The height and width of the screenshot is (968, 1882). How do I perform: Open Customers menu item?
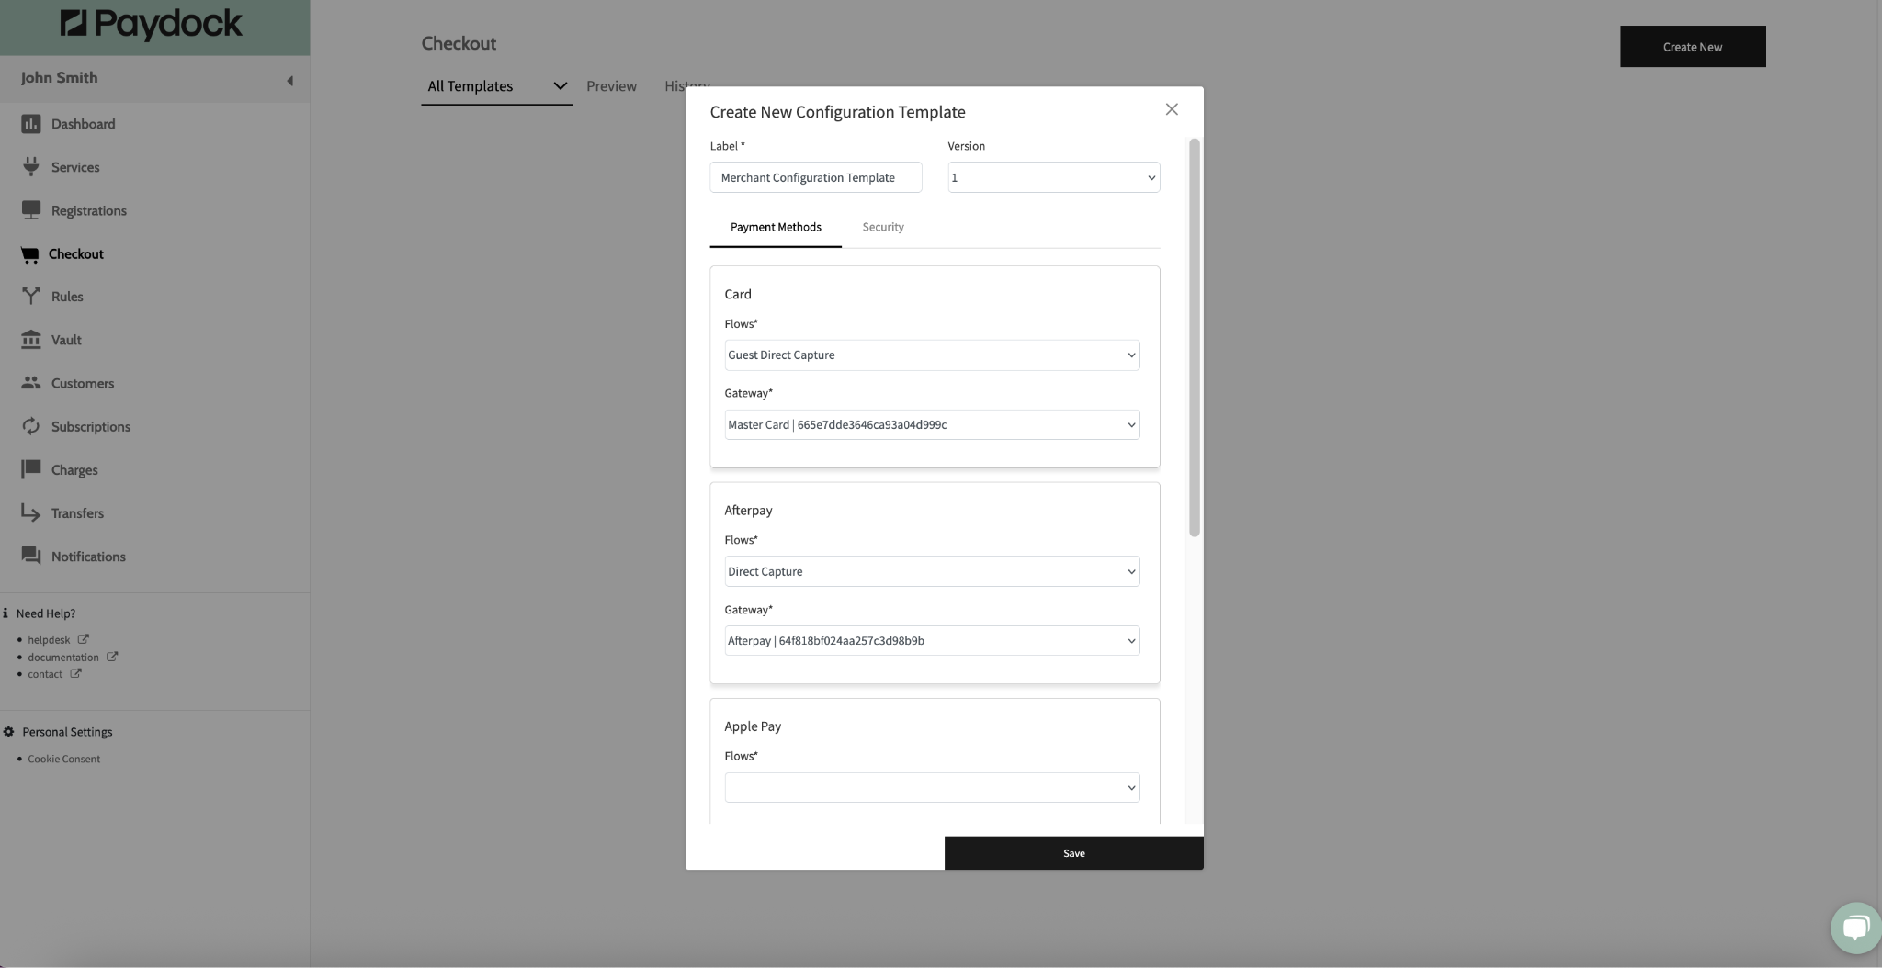pyautogui.click(x=83, y=383)
